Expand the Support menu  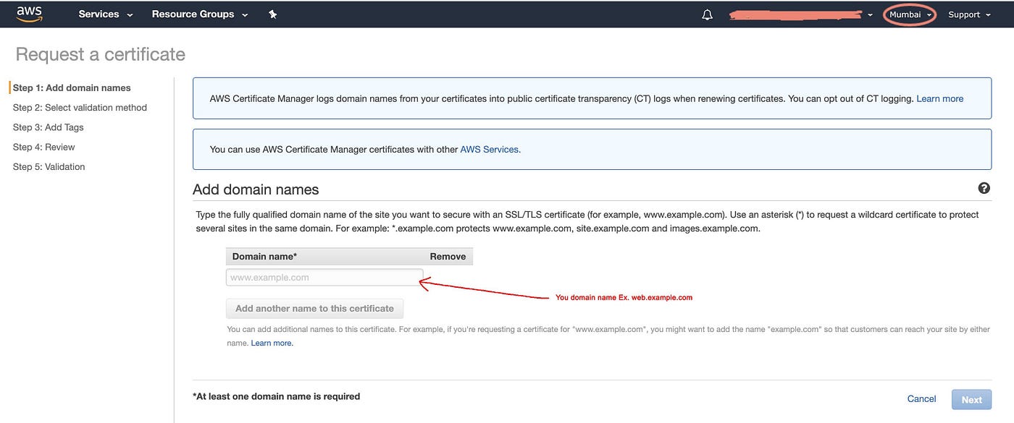tap(969, 14)
